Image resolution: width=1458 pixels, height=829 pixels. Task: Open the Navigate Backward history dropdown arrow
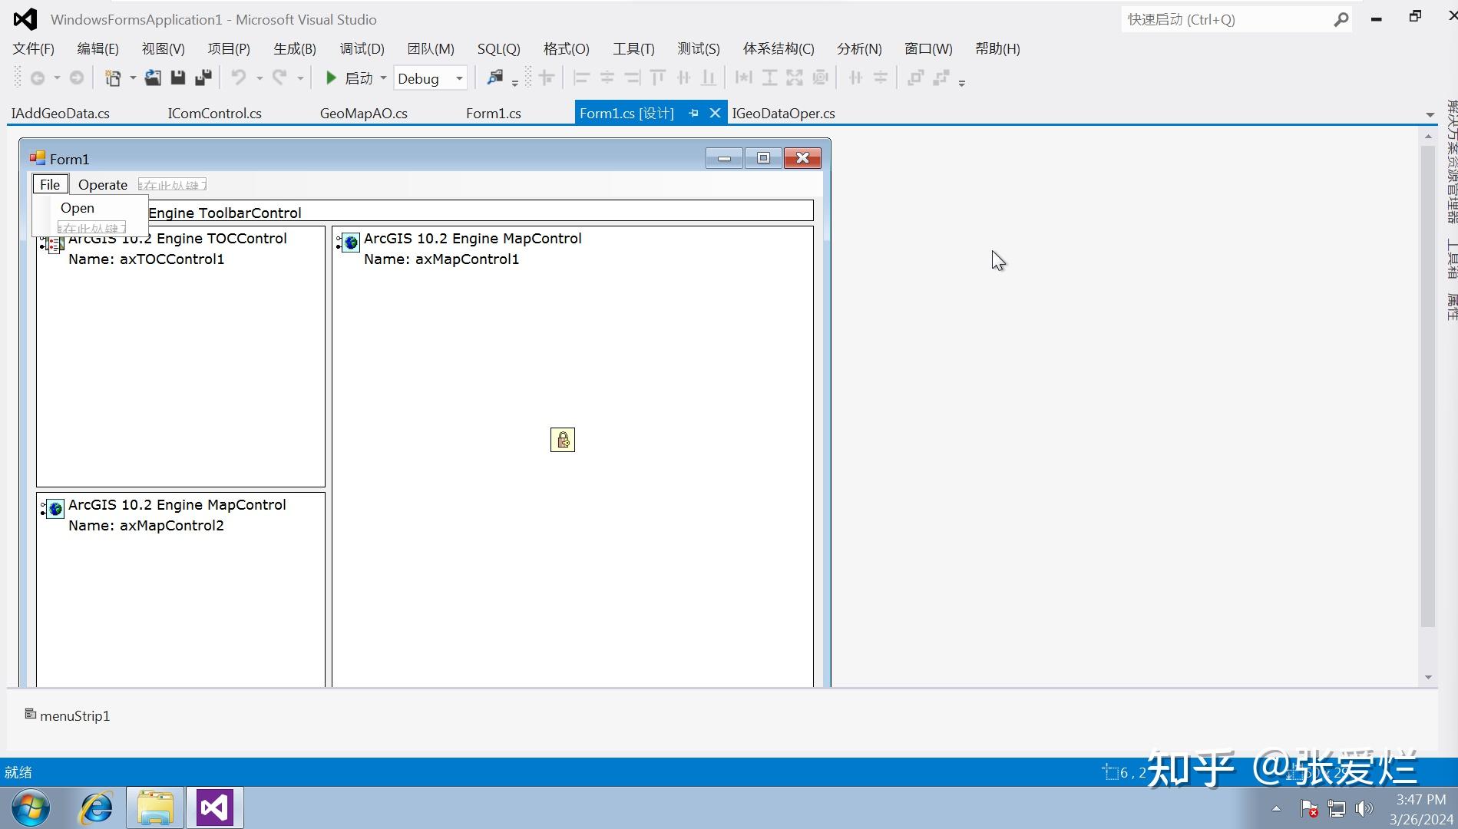click(x=57, y=78)
